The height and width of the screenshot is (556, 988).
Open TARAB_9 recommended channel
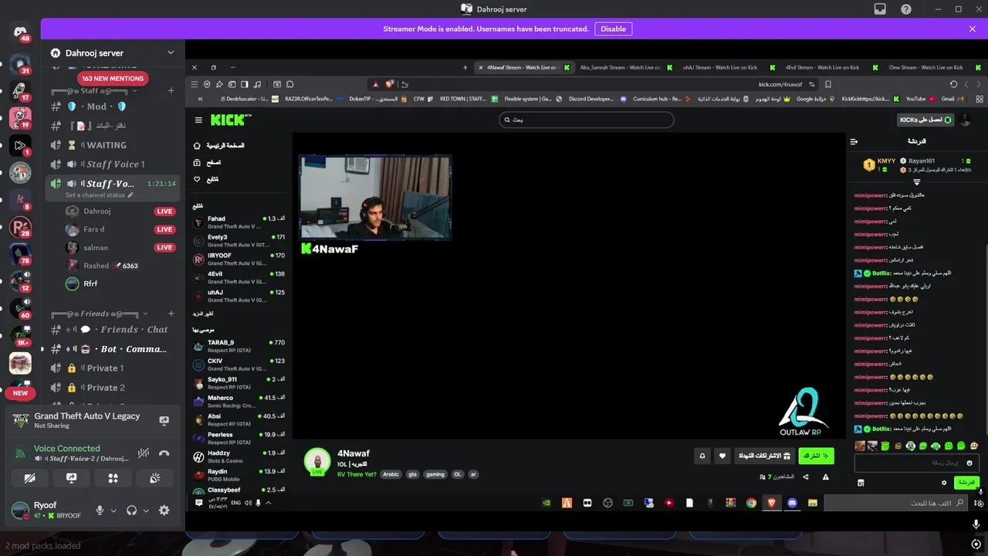click(239, 346)
